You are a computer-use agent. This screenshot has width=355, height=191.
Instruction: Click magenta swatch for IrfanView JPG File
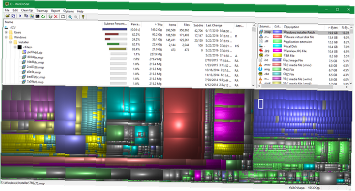tap(277, 51)
